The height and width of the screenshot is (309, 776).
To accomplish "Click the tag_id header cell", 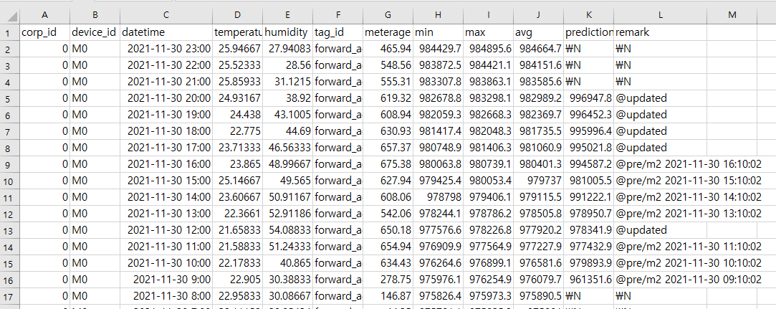I will 337,32.
